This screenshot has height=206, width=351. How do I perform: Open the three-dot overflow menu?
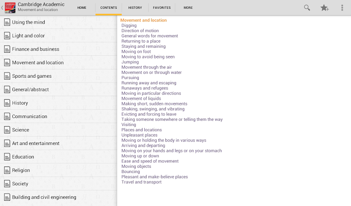coord(342,7)
